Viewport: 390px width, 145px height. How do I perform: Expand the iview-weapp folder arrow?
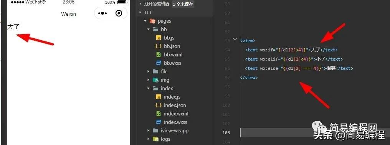pos(148,131)
